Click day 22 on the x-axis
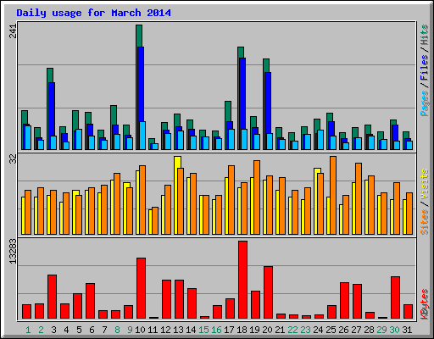This screenshot has width=434, height=339. pos(292,330)
